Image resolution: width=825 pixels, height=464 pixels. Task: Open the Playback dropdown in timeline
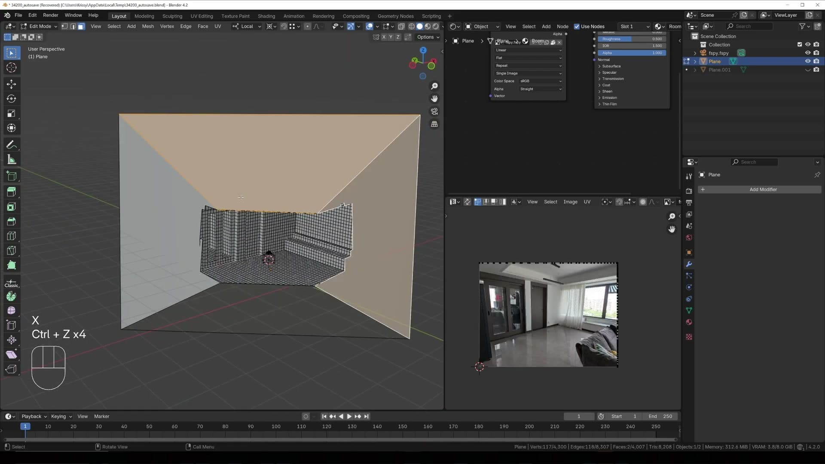point(34,416)
